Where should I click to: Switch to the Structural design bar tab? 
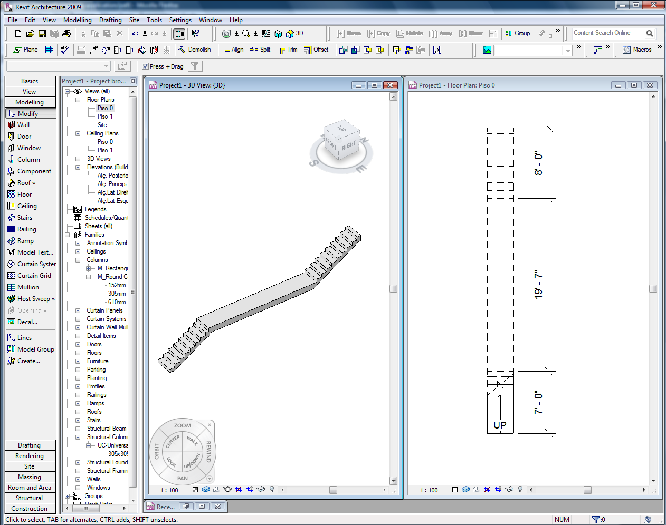tap(30, 498)
